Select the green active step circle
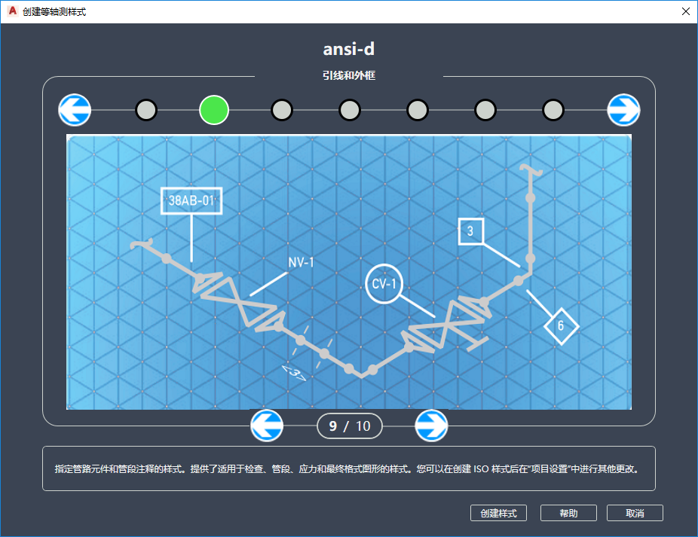Screen dimensions: 698x537 214,110
